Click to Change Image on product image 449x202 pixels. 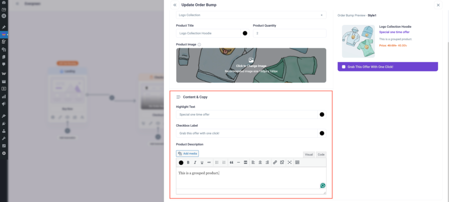251,66
